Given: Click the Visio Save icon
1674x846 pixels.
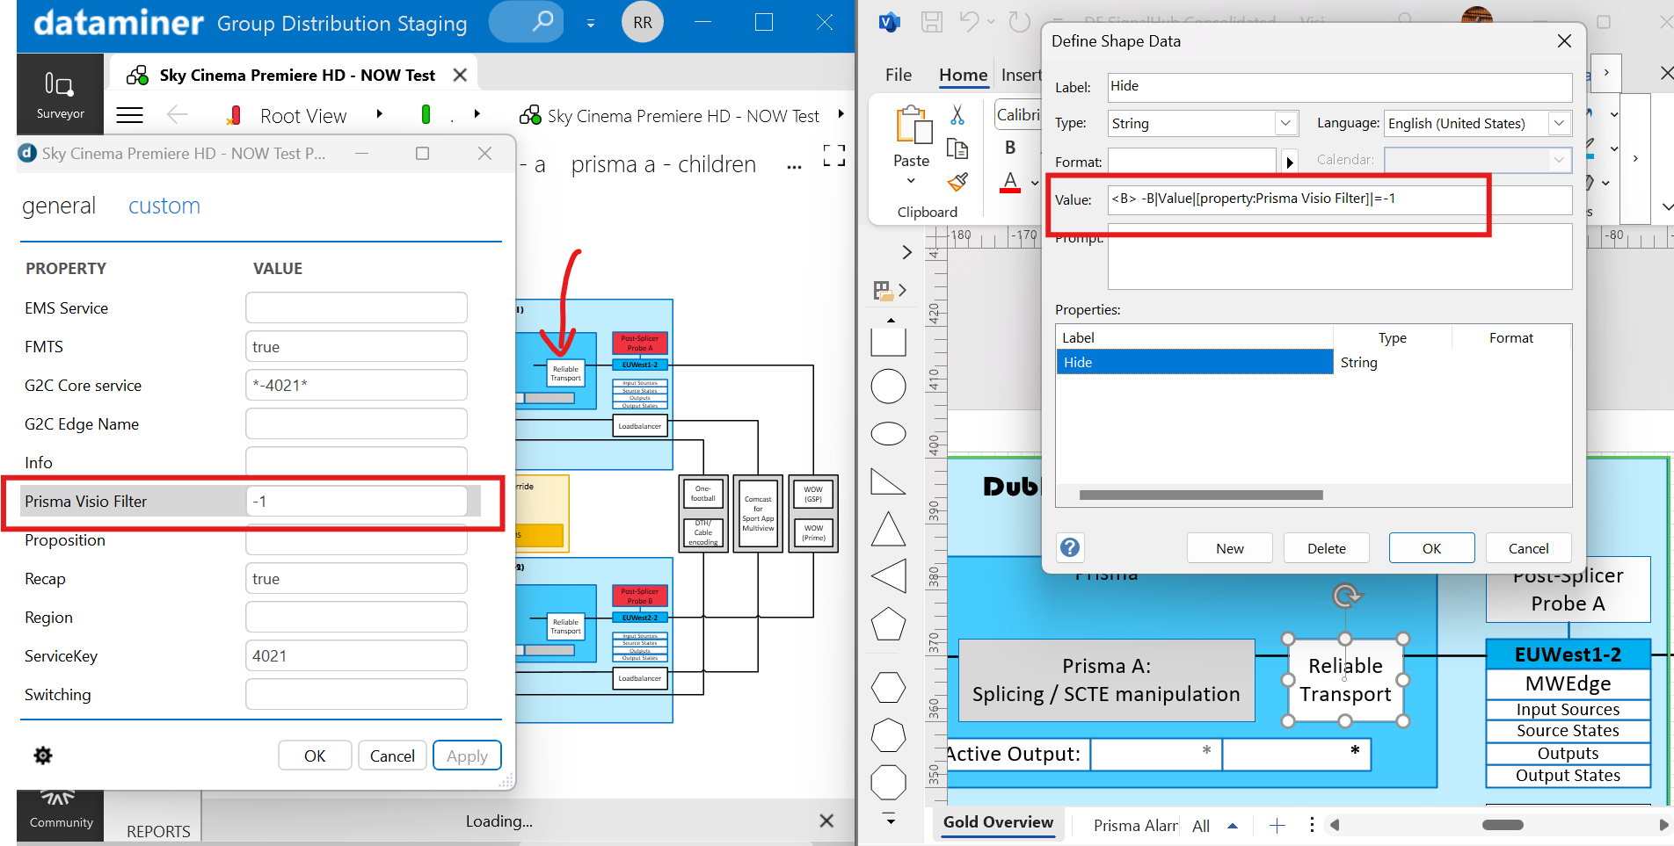Looking at the screenshot, I should (932, 22).
